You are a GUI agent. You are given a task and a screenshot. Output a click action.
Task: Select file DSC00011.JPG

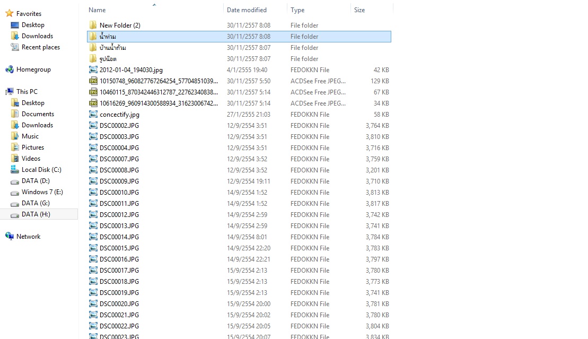pyautogui.click(x=239, y=204)
